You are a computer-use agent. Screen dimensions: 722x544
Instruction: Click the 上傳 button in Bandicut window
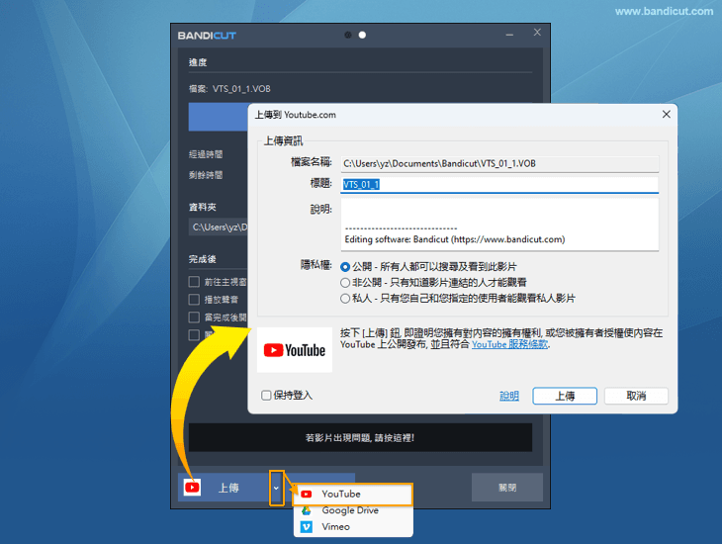(228, 488)
